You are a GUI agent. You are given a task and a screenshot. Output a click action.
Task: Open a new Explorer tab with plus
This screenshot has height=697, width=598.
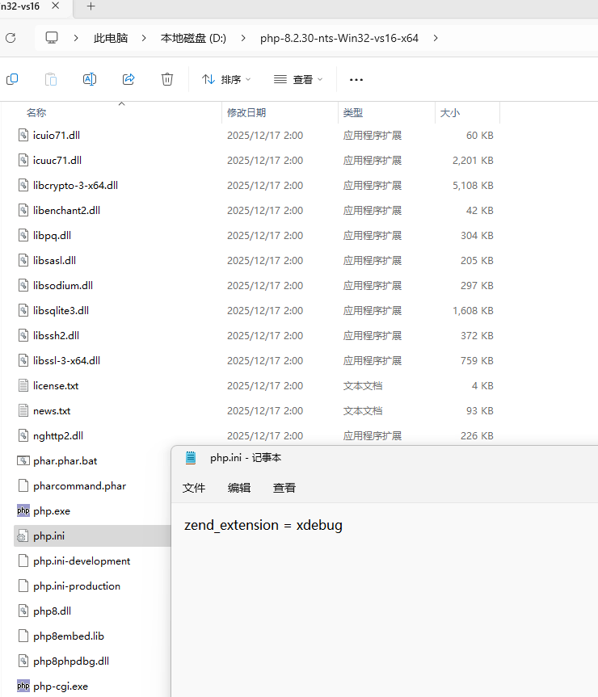(91, 6)
